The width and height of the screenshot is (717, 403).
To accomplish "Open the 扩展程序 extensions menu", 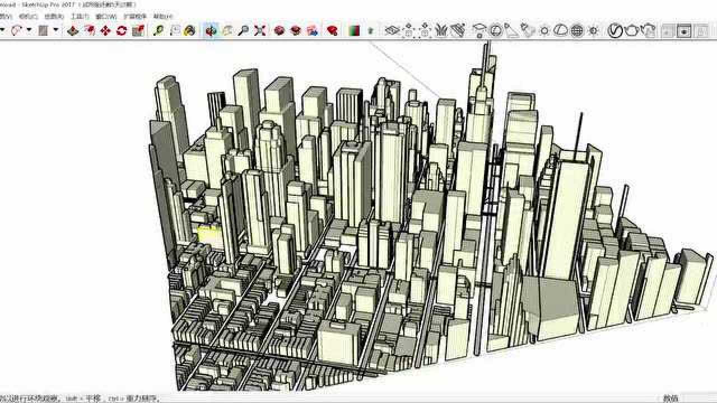I will point(135,17).
